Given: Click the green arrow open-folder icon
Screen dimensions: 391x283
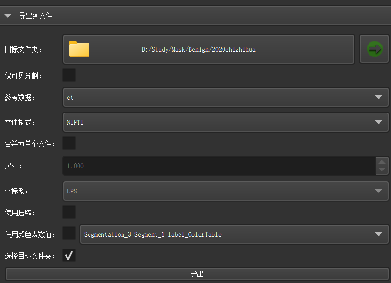Looking at the screenshot, I should (x=374, y=49).
